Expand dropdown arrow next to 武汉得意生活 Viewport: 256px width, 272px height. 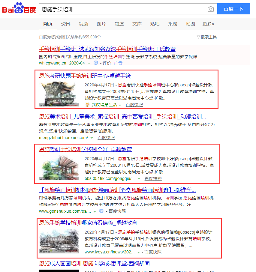[120, 105]
